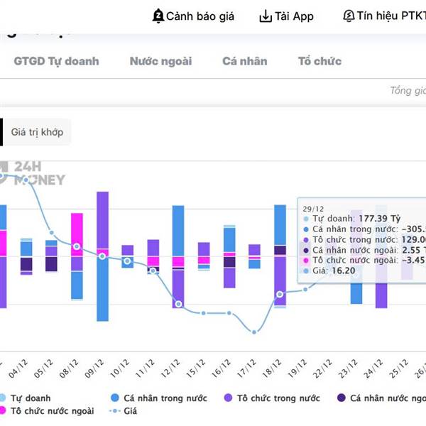The image size is (426, 426).
Task: Click the Tải App link text
Action: tap(294, 16)
